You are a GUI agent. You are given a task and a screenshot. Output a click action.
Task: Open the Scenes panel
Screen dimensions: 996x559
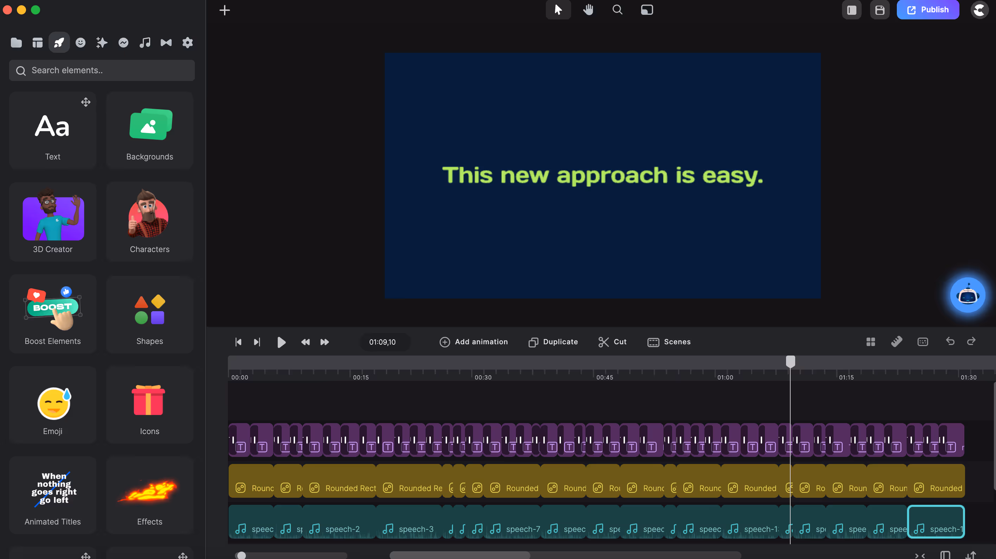click(669, 342)
